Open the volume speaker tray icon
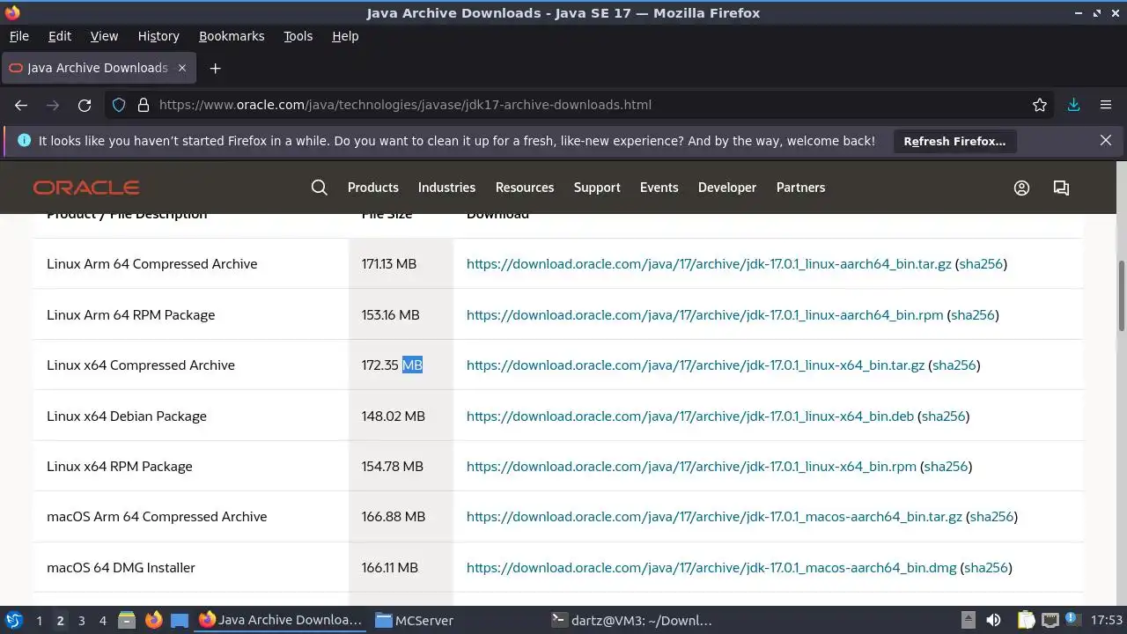Viewport: 1127px width, 634px height. click(x=993, y=620)
